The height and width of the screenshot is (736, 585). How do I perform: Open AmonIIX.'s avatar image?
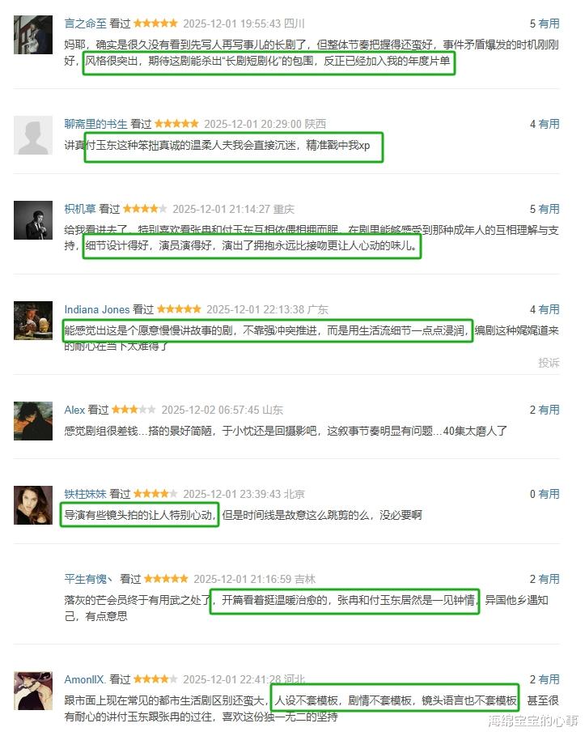(x=33, y=691)
